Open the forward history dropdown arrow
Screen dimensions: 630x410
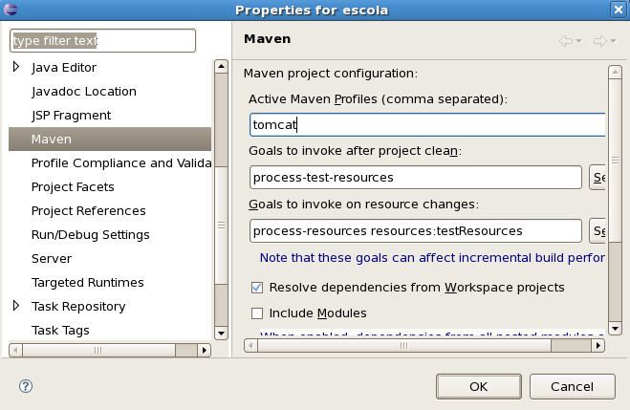click(x=613, y=41)
